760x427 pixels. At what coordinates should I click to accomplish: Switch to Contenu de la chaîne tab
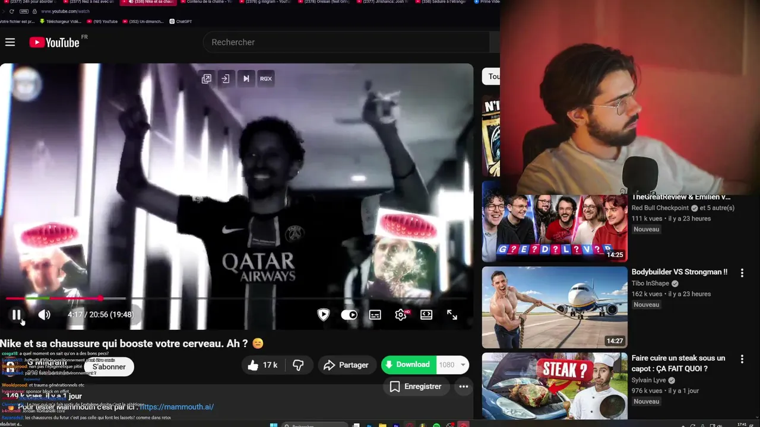pyautogui.click(x=205, y=2)
